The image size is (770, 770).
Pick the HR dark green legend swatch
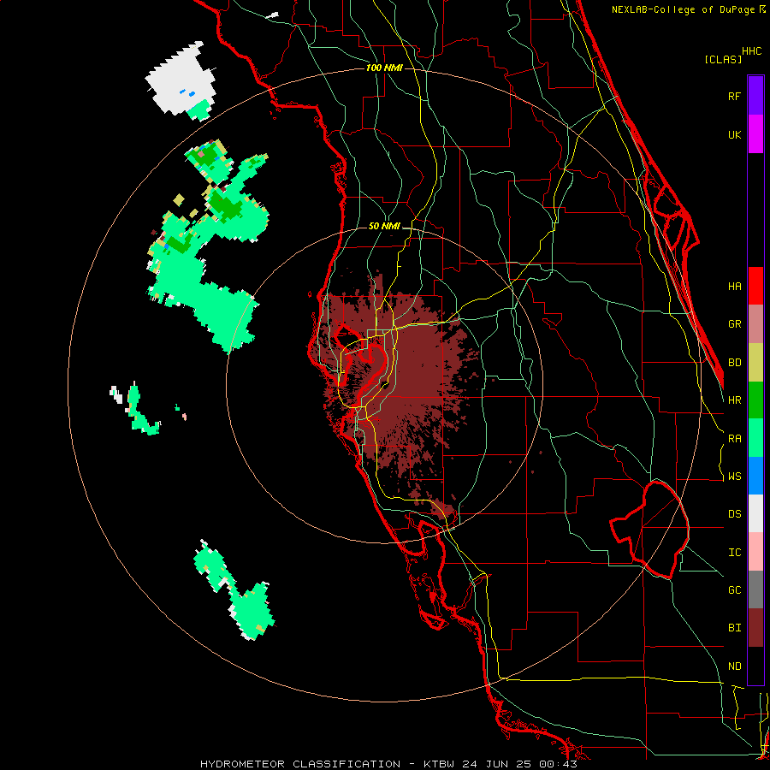pyautogui.click(x=755, y=400)
